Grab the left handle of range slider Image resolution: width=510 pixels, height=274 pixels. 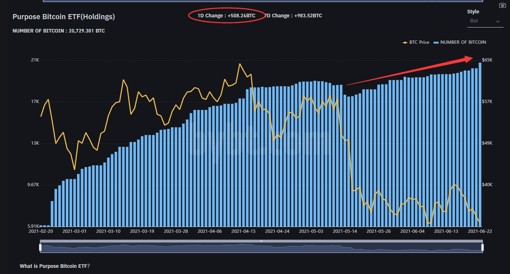pos(40,247)
